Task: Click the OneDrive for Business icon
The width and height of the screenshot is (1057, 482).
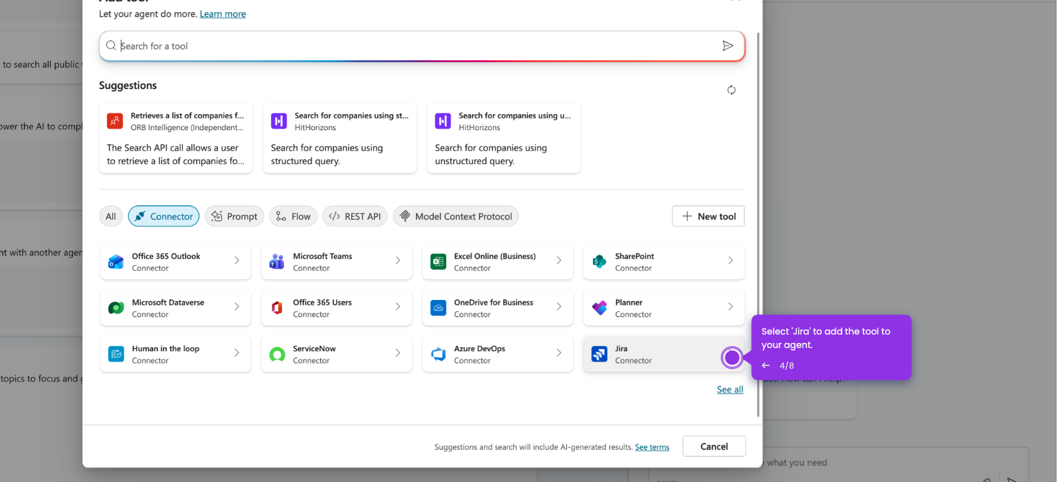Action: click(438, 308)
